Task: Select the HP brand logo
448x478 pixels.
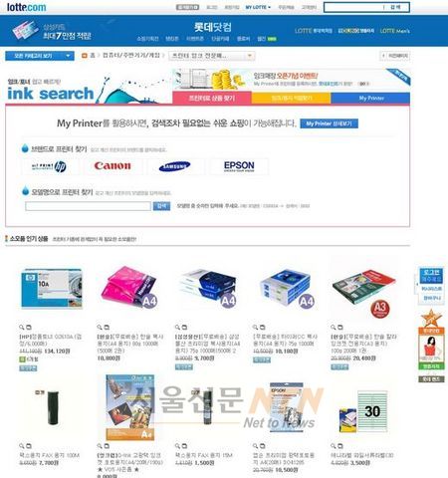Action: 50,166
